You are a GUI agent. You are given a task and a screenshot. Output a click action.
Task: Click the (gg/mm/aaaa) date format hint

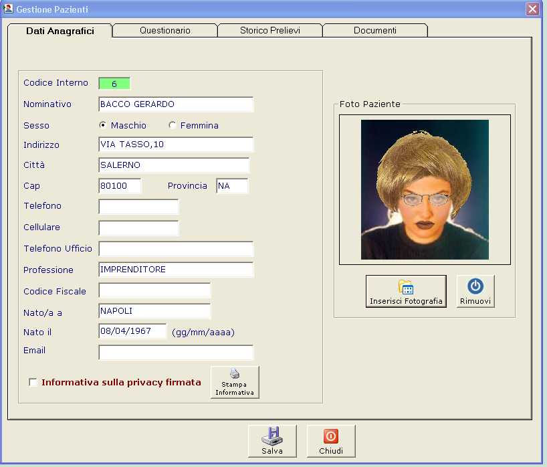tap(203, 333)
